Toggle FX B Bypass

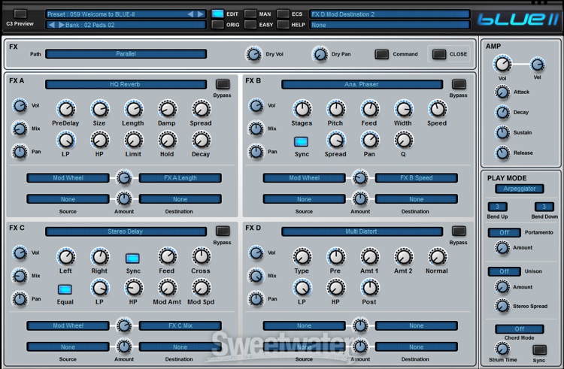coord(459,84)
